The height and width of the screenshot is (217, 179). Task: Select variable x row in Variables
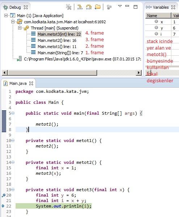coord(162,22)
